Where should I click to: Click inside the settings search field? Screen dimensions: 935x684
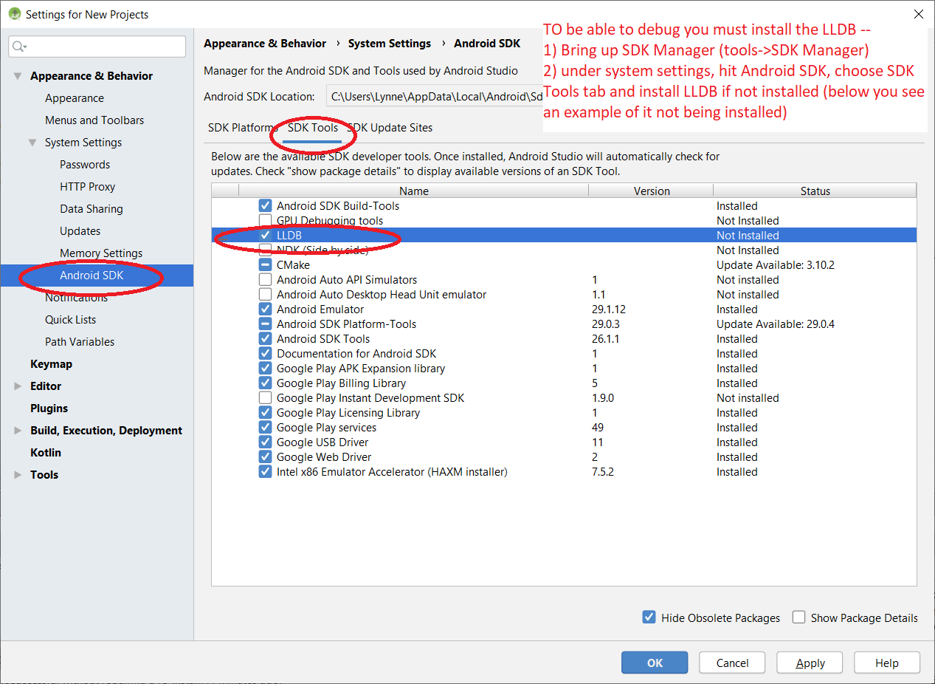(103, 47)
